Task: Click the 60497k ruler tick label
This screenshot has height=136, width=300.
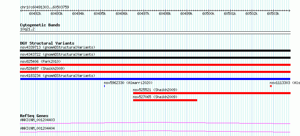Action: tap(143, 13)
